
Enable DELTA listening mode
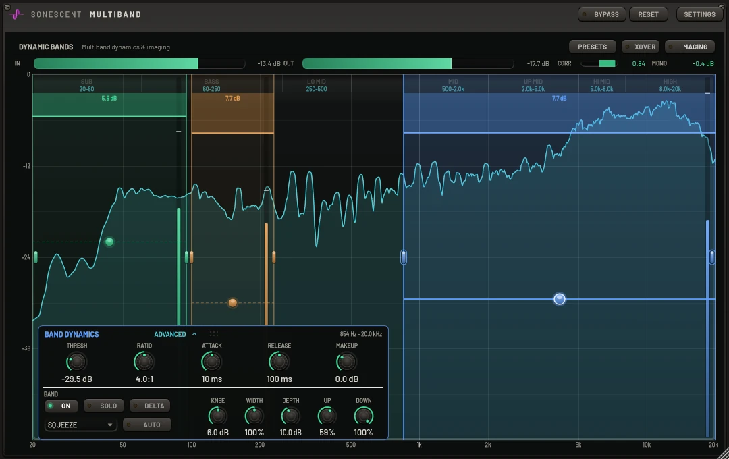(x=150, y=406)
